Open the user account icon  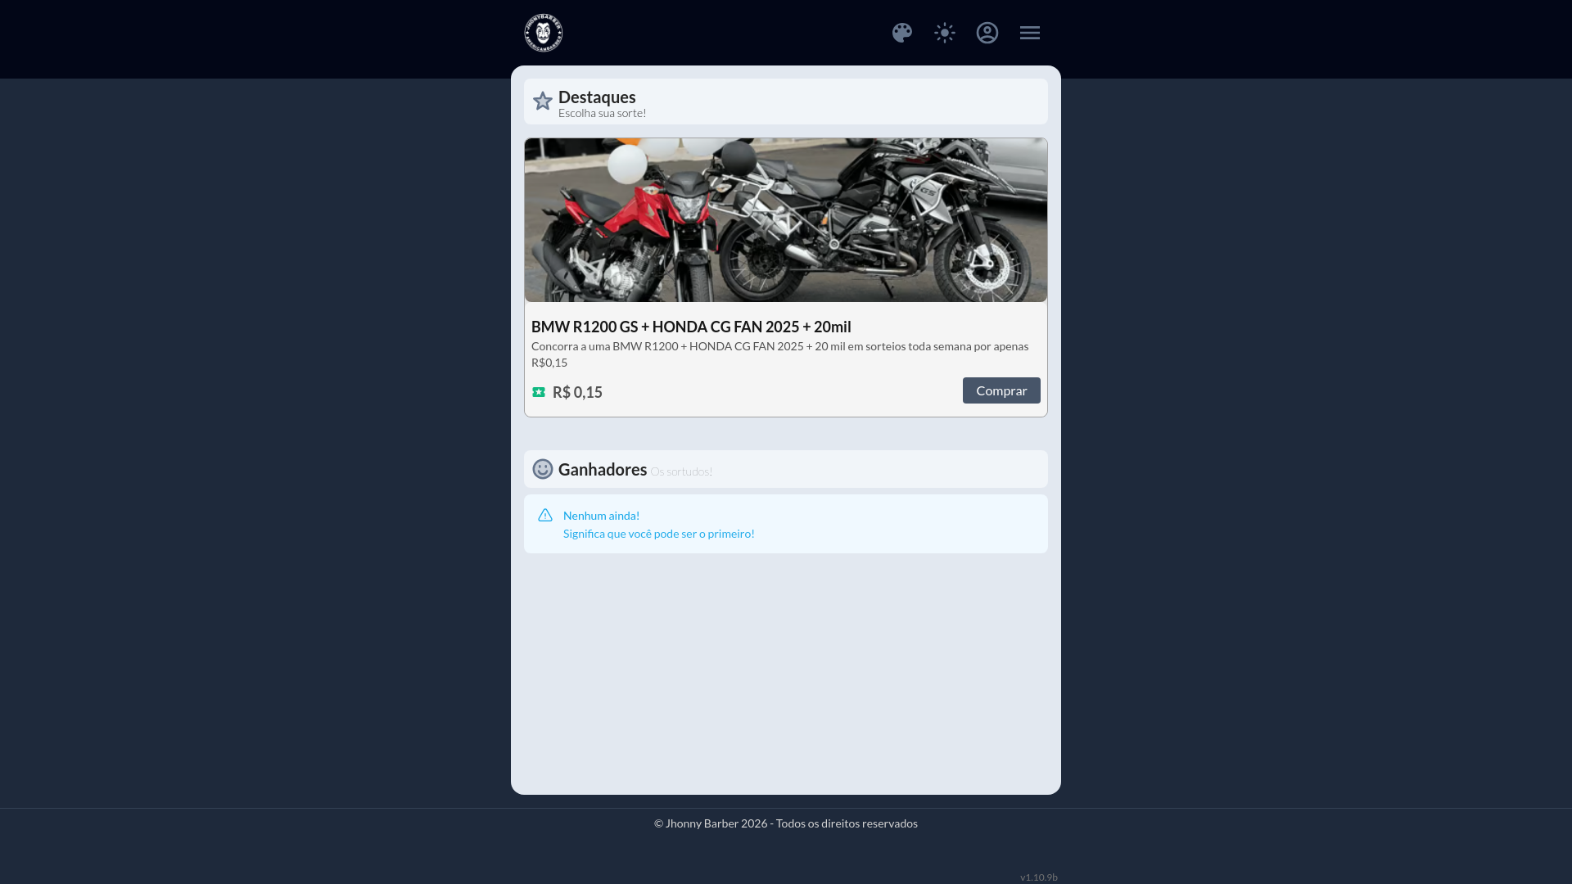[987, 33]
